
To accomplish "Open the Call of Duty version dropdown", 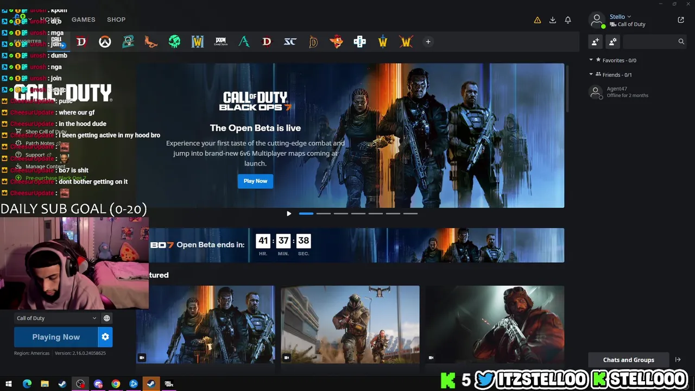I will [56, 318].
